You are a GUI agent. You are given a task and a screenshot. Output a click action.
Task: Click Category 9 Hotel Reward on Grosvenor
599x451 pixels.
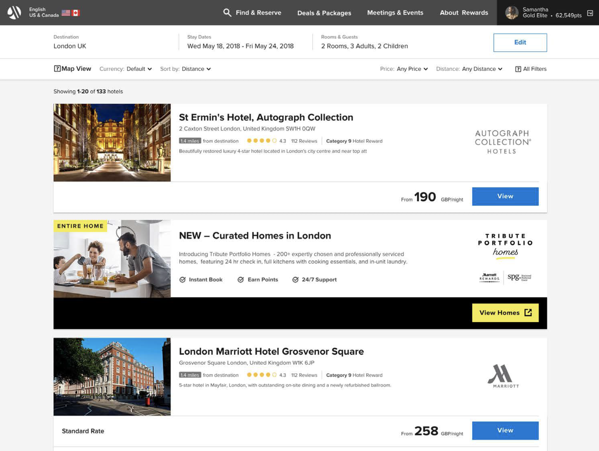(354, 375)
